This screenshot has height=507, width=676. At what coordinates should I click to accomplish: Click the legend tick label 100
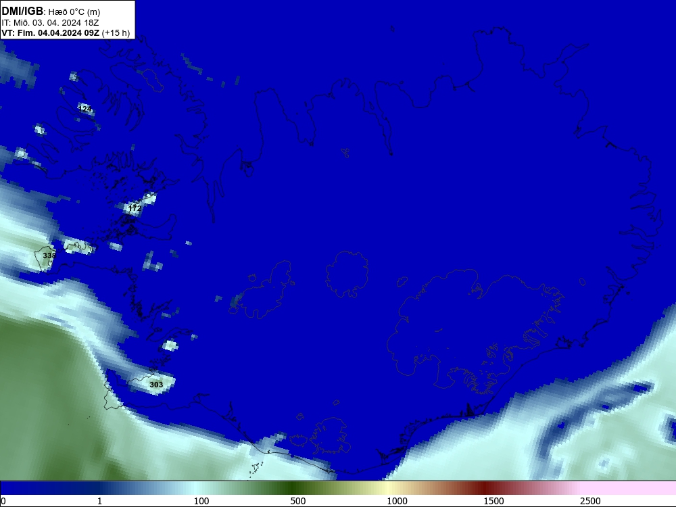201,501
